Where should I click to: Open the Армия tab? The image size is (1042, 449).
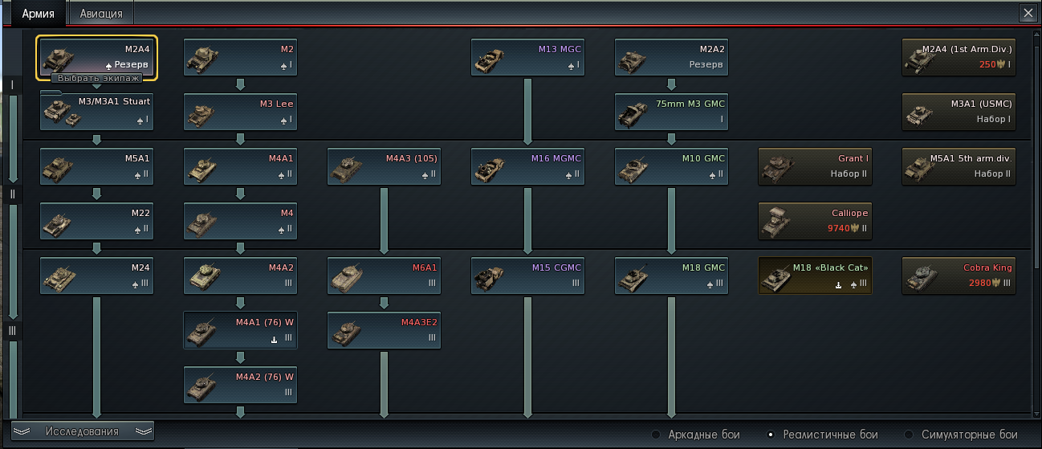38,14
